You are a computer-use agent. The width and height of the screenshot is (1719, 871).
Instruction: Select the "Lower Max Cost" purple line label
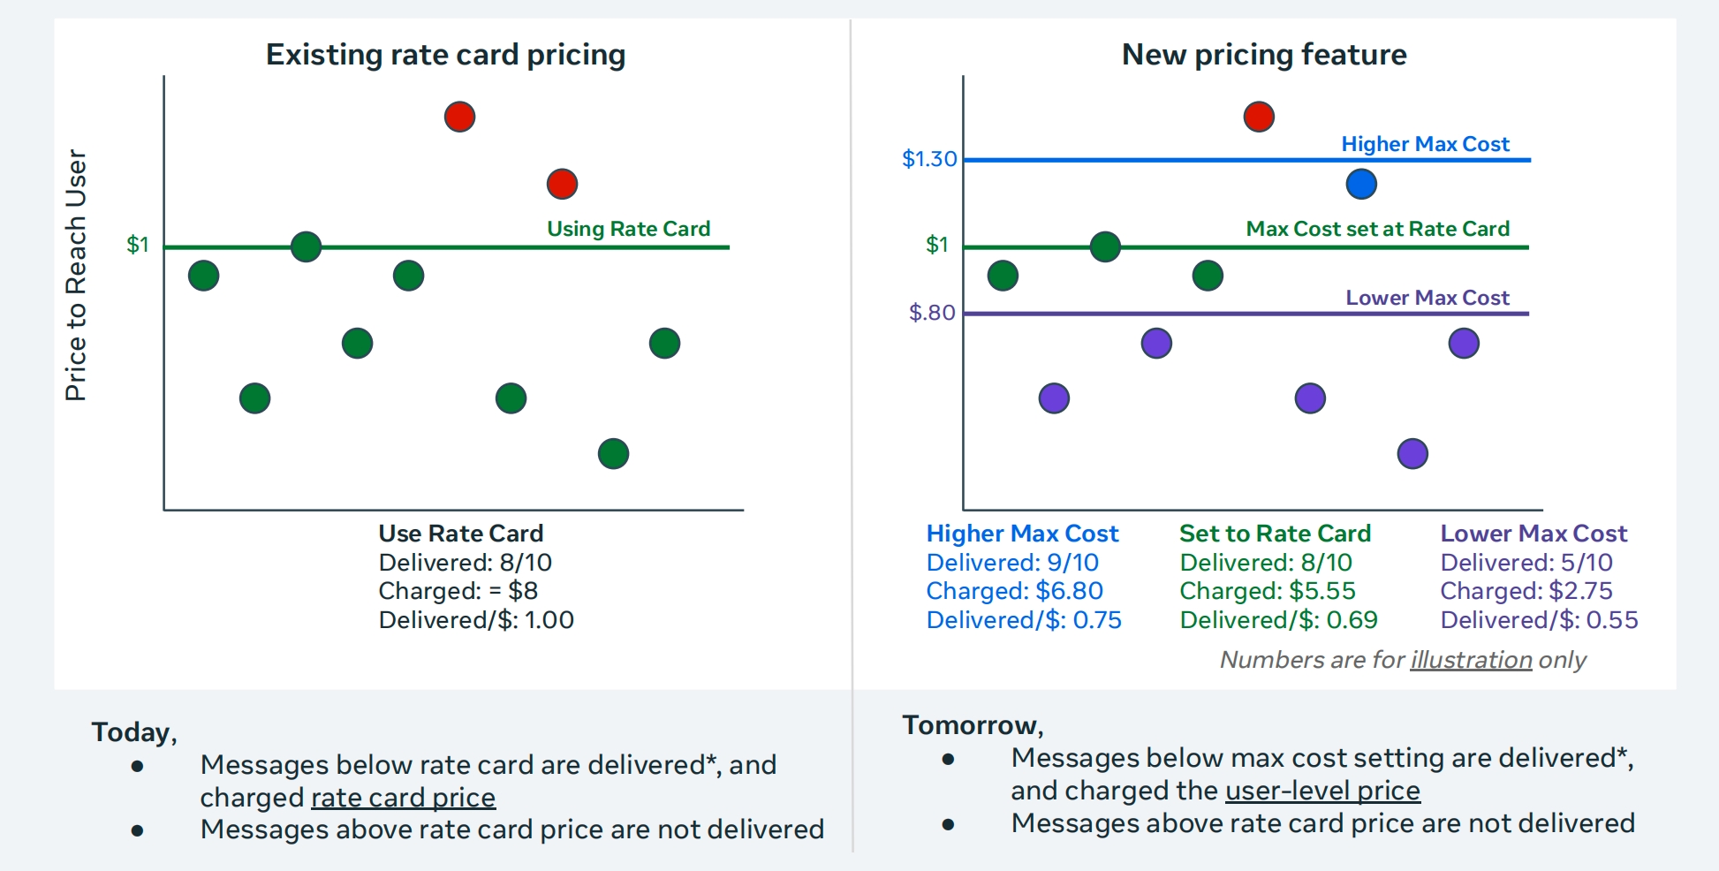tap(1427, 298)
